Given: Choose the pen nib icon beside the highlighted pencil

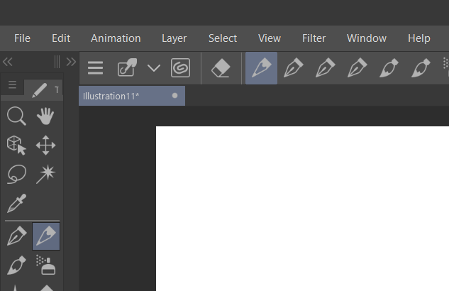Looking at the screenshot, I should tap(294, 67).
